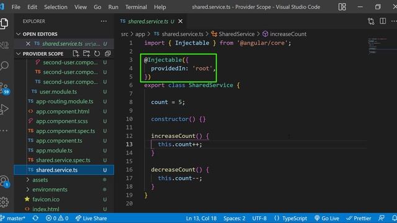Show errors and warnings count in status bar
This screenshot has height=223, width=397.
pyautogui.click(x=57, y=218)
